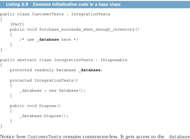Click the final closing brace of IntegrationTests

click(x=1, y=126)
